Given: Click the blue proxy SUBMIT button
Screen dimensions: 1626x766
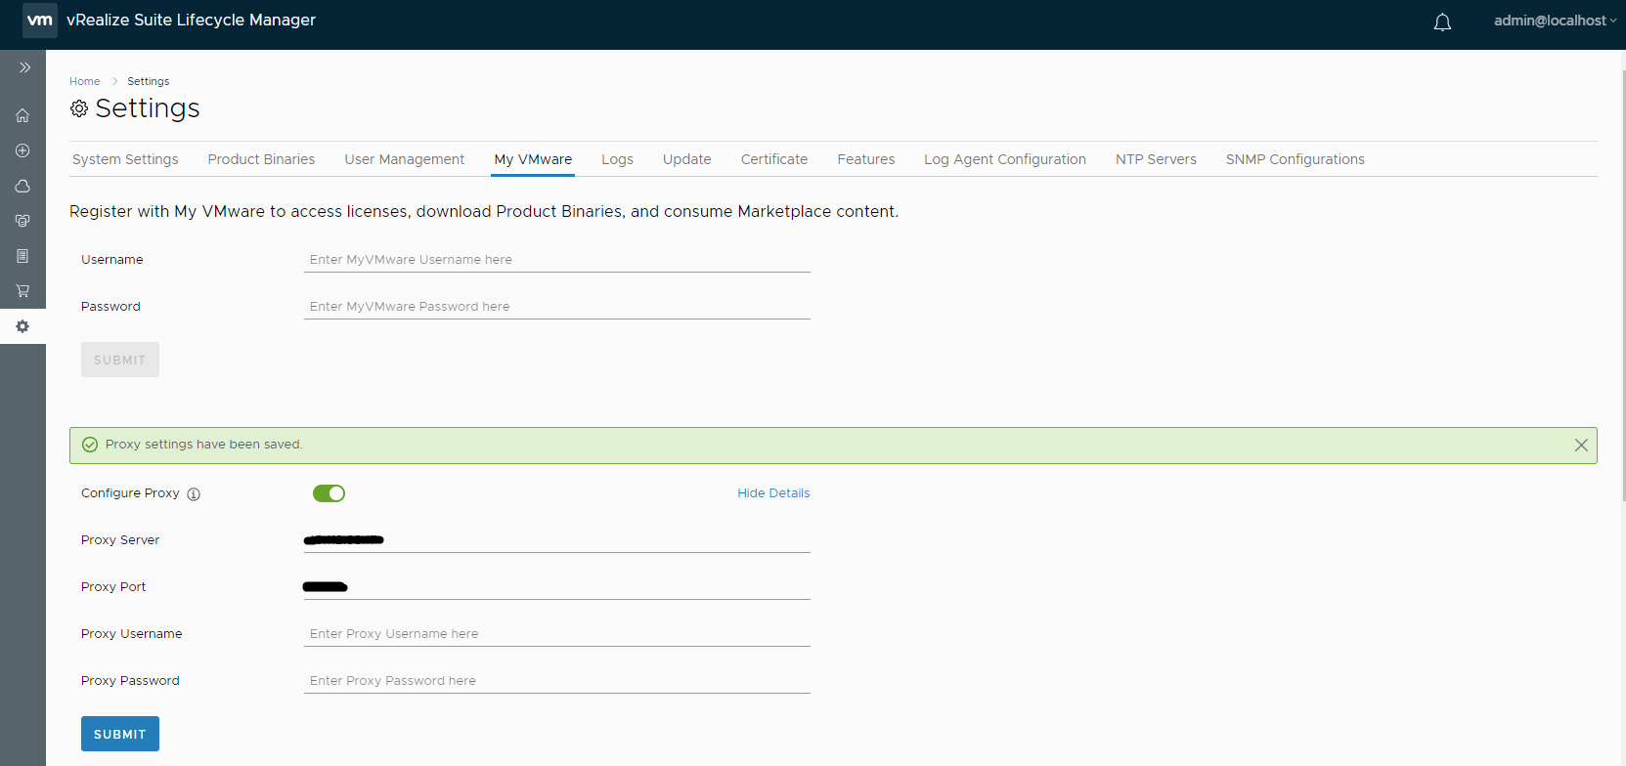Looking at the screenshot, I should [x=119, y=734].
